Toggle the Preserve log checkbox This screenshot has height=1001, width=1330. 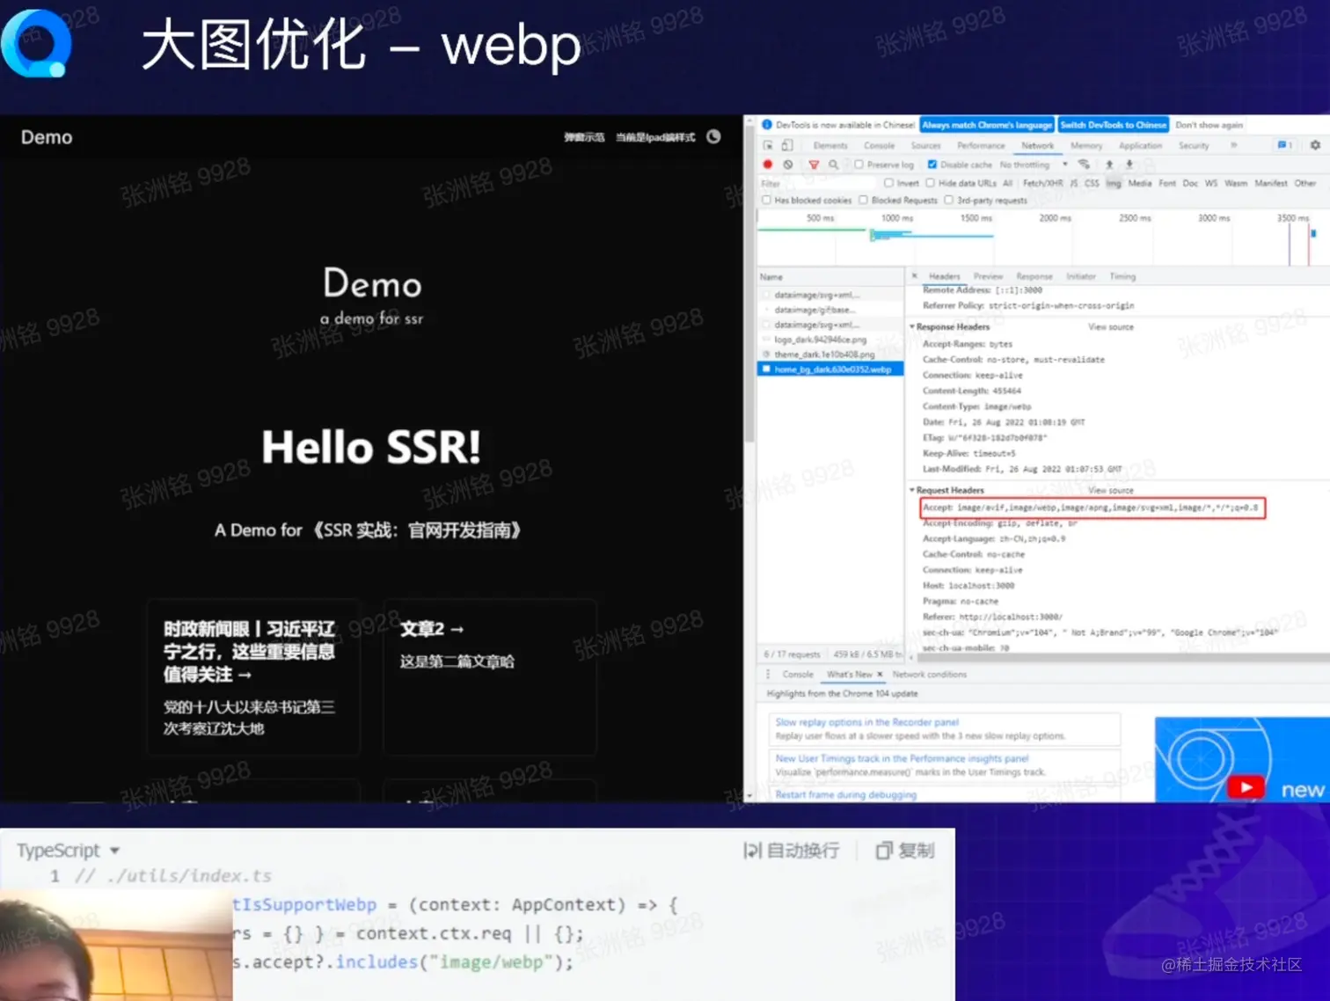(x=859, y=164)
